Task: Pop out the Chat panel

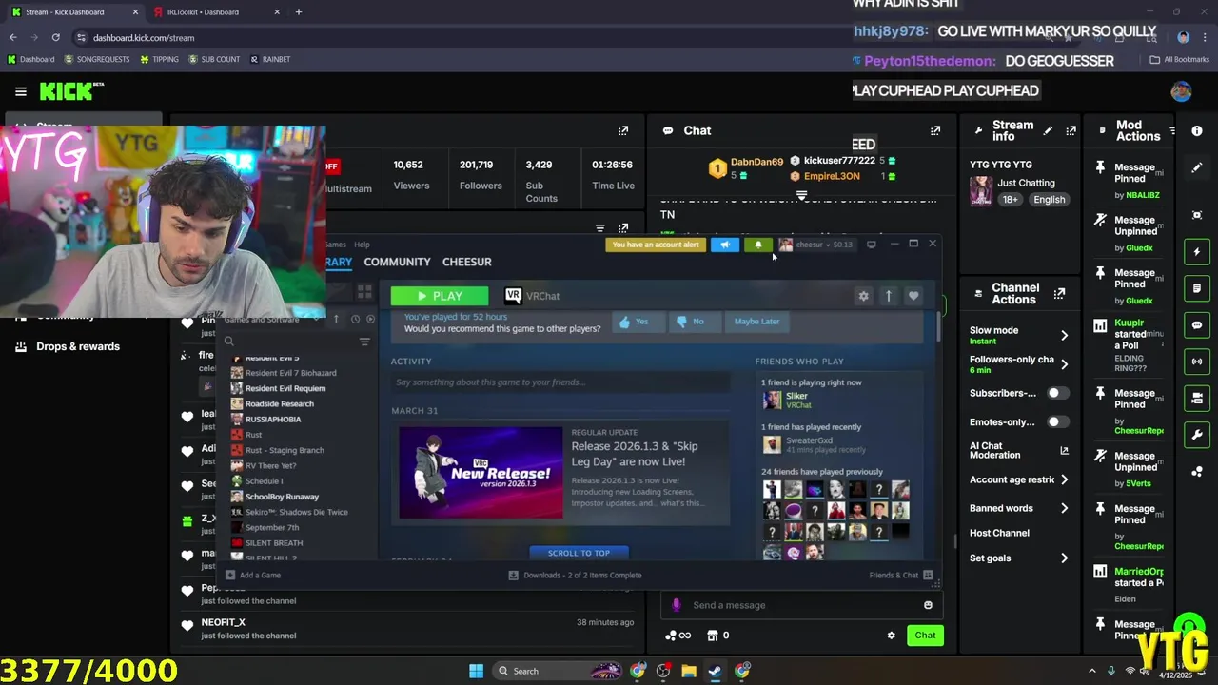Action: point(935,130)
